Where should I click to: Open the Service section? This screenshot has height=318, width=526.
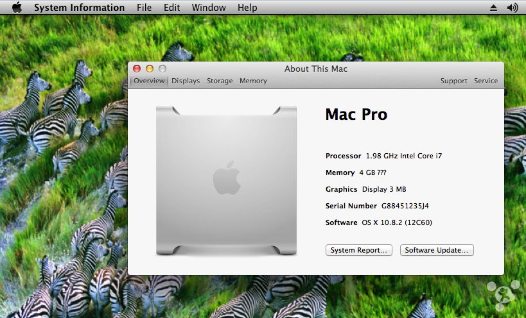coord(486,81)
